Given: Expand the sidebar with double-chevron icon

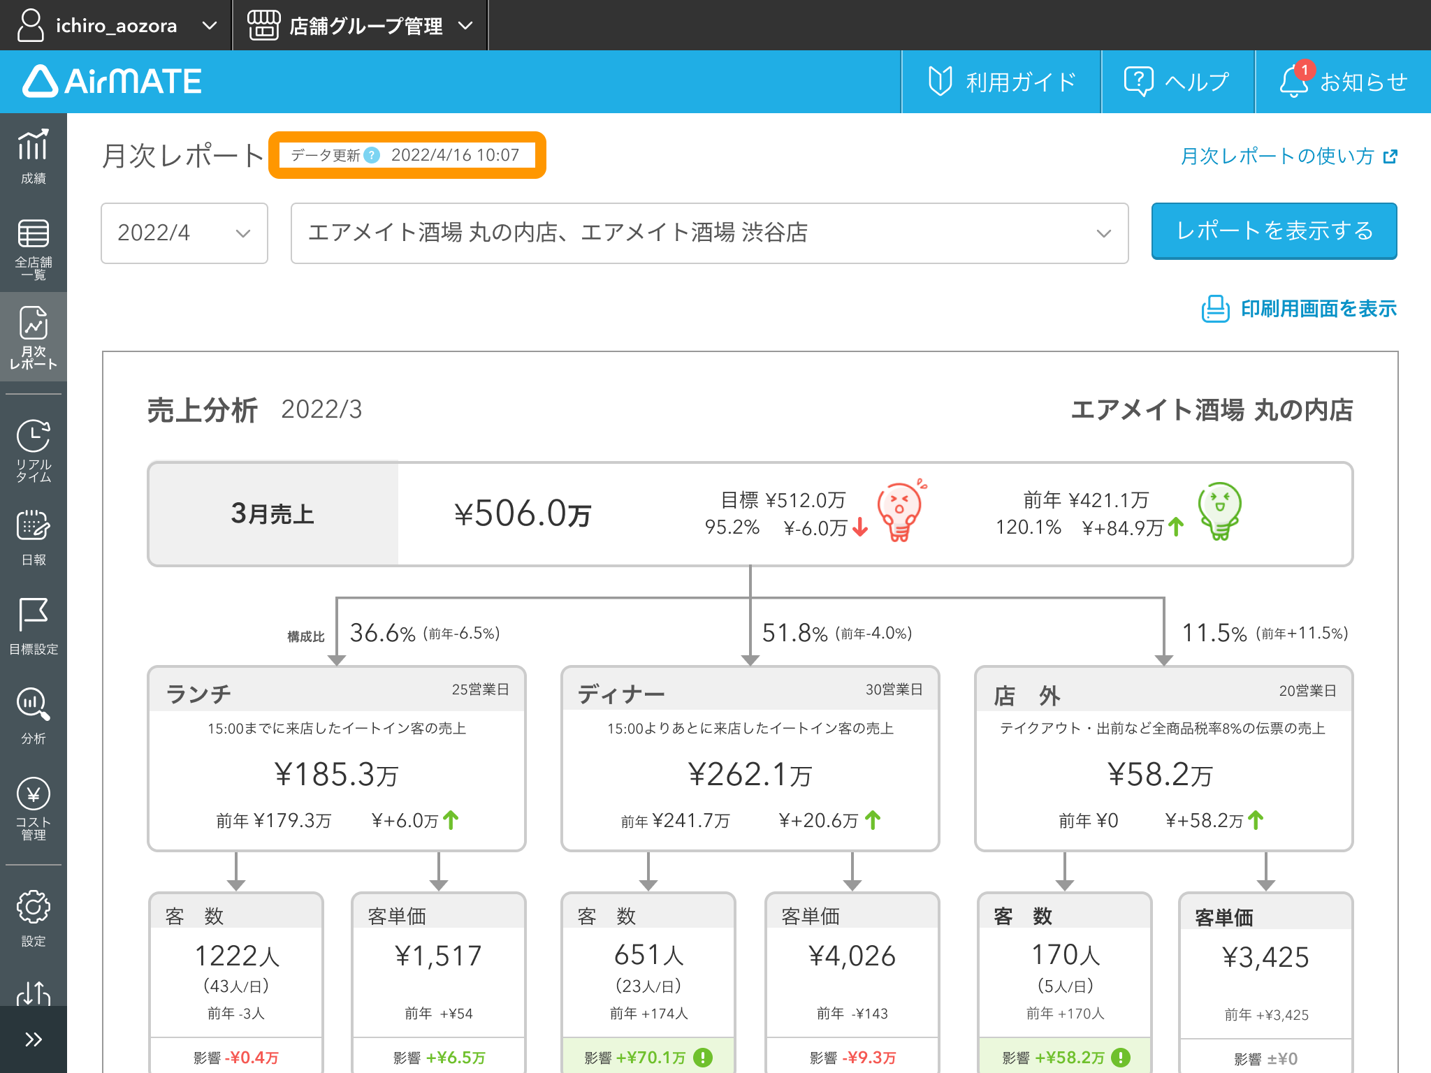Looking at the screenshot, I should click(x=33, y=1039).
